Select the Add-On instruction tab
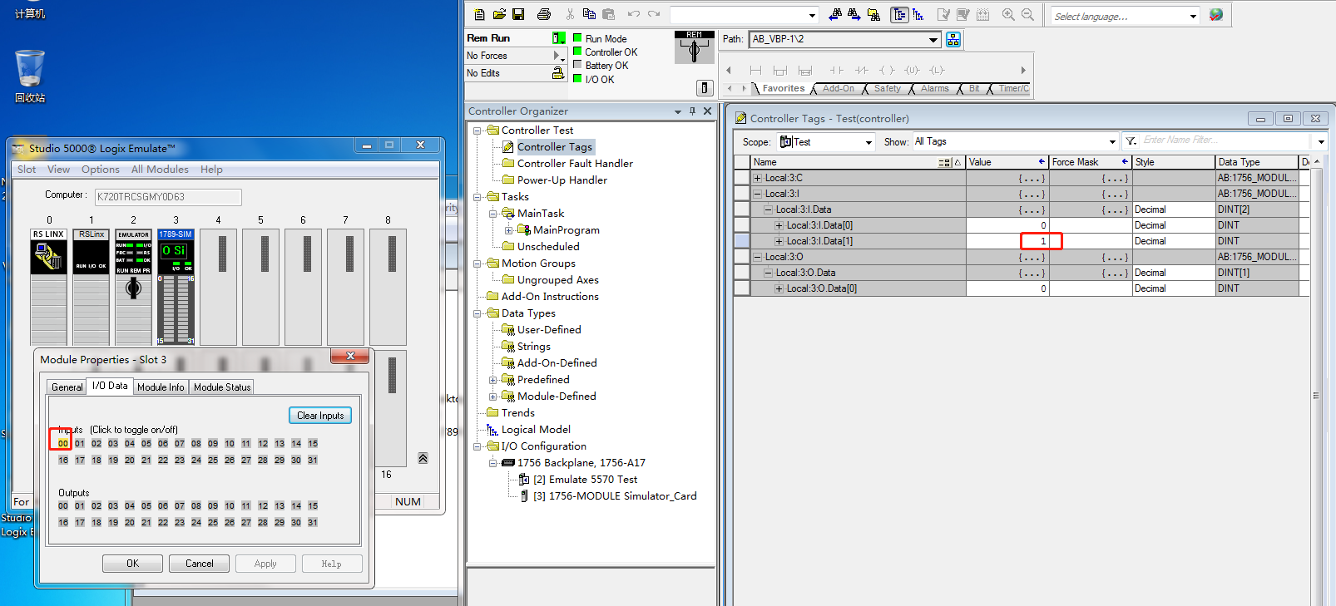 [x=839, y=89]
